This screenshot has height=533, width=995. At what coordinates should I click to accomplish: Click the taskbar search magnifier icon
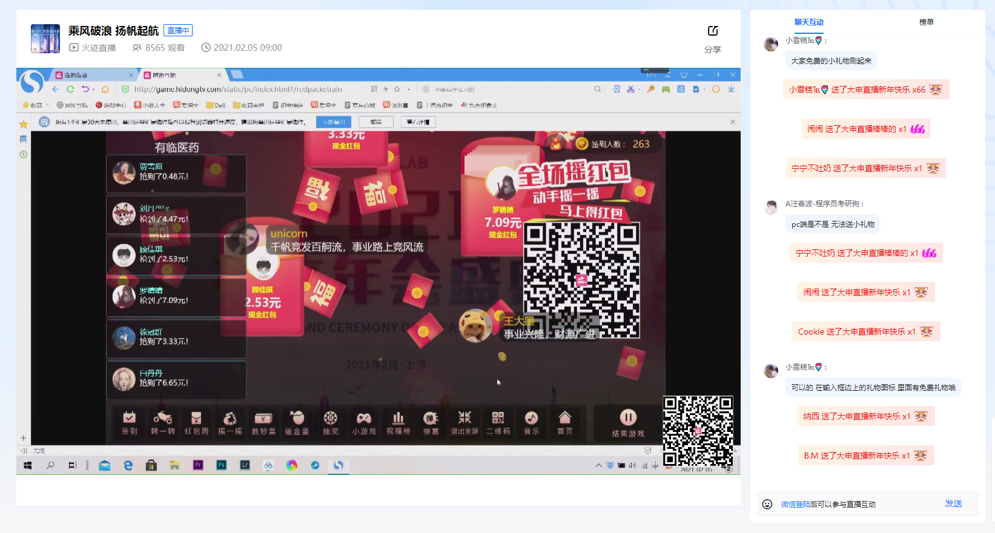(x=50, y=465)
